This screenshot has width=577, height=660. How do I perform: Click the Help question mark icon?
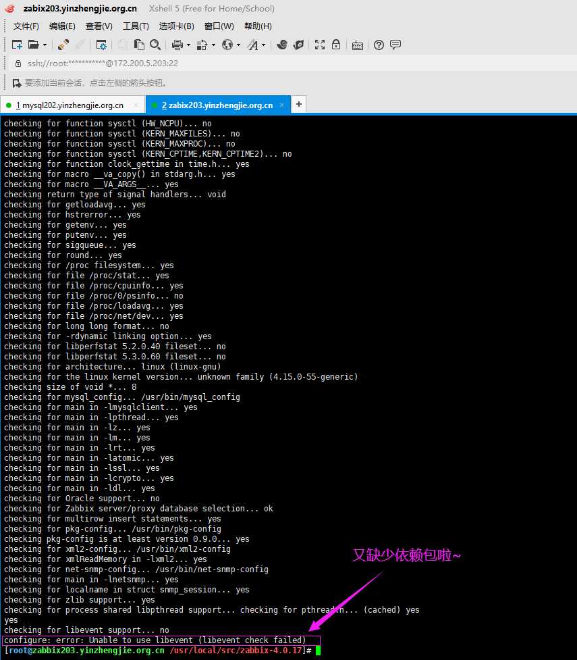(x=379, y=45)
